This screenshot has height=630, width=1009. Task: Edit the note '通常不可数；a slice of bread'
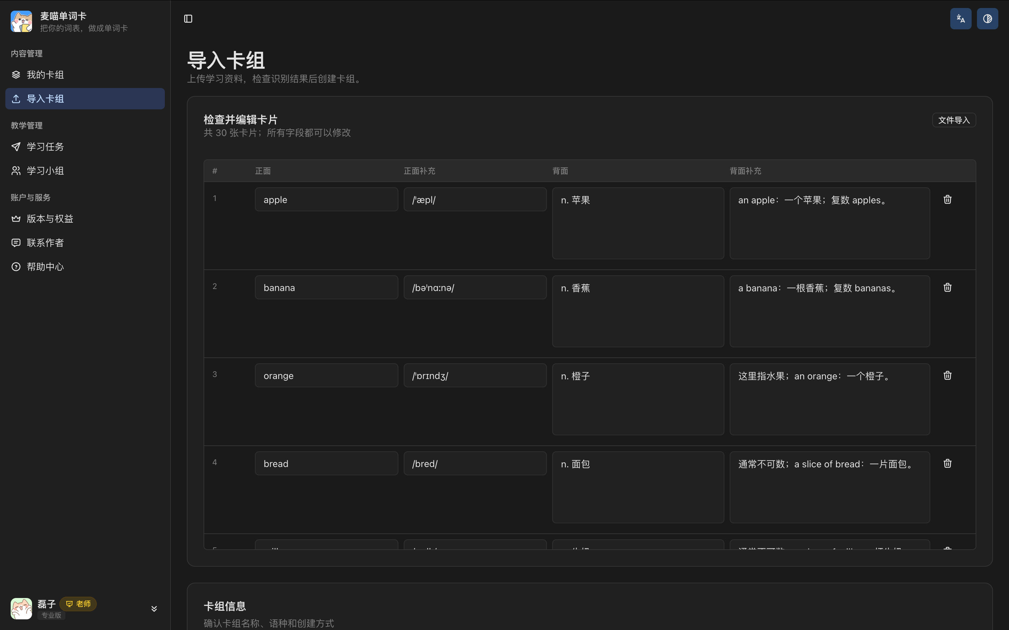point(830,487)
